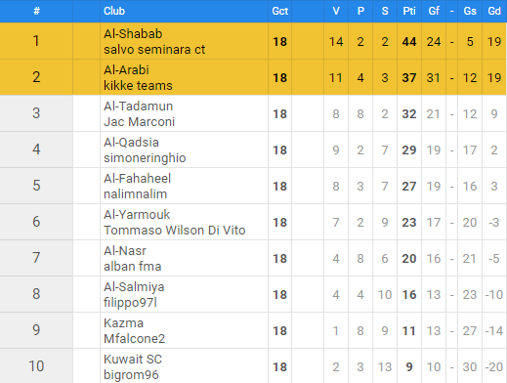Viewport: 507px width, 383px height.
Task: Click Al-Shabab's 44 points cell
Action: point(409,41)
